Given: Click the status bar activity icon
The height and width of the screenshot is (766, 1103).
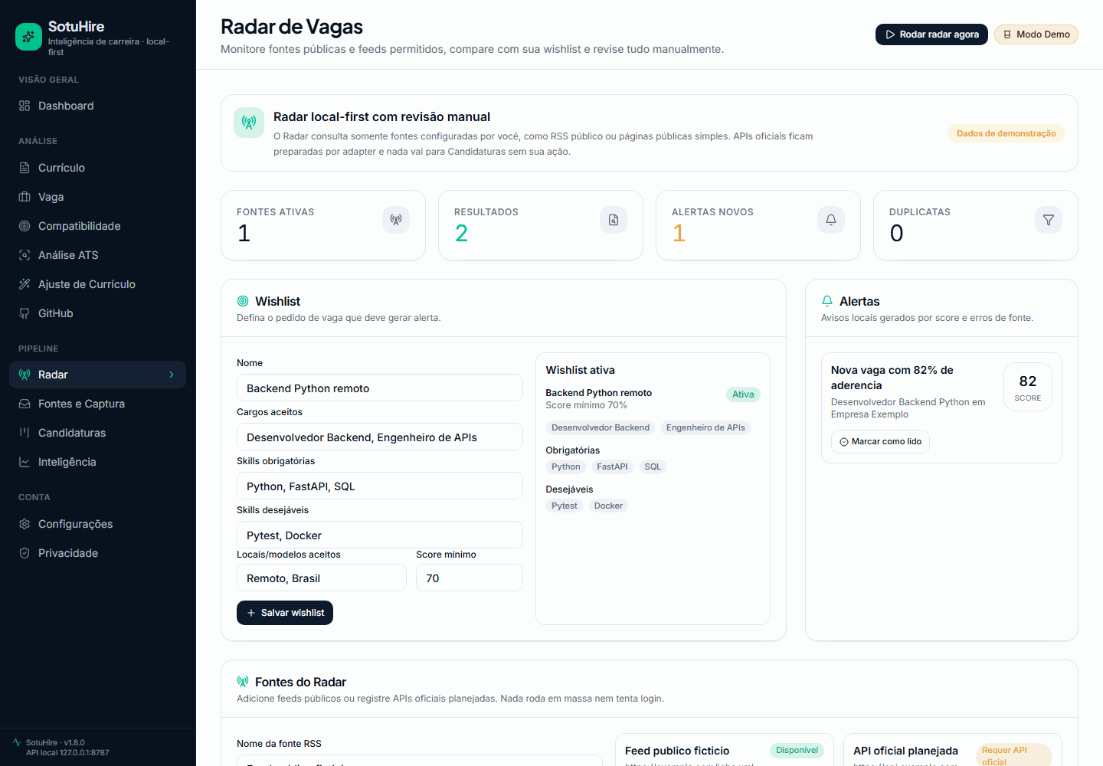Looking at the screenshot, I should 17,742.
